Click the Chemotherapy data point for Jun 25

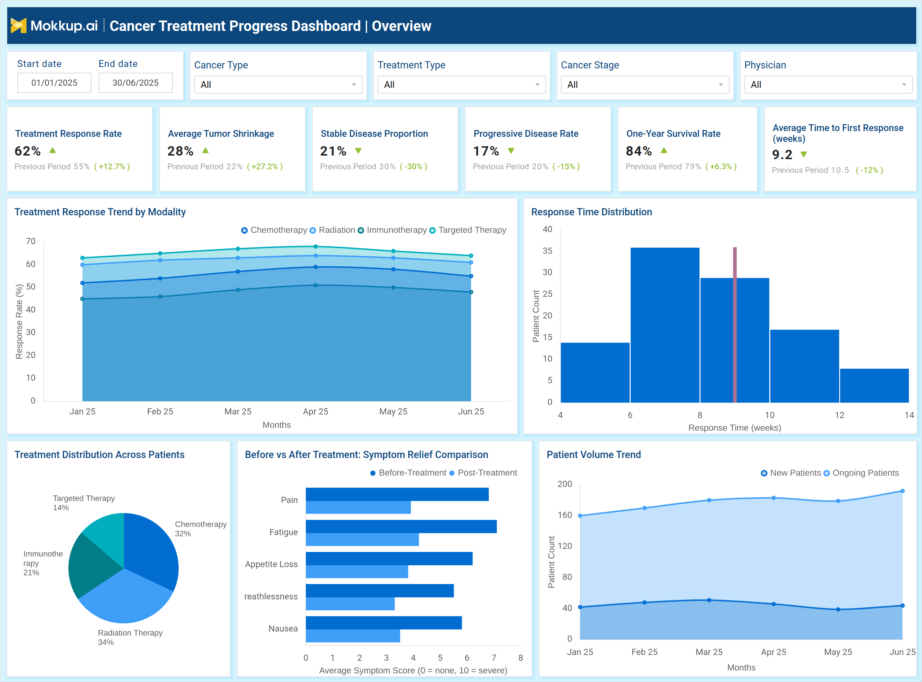coord(471,276)
